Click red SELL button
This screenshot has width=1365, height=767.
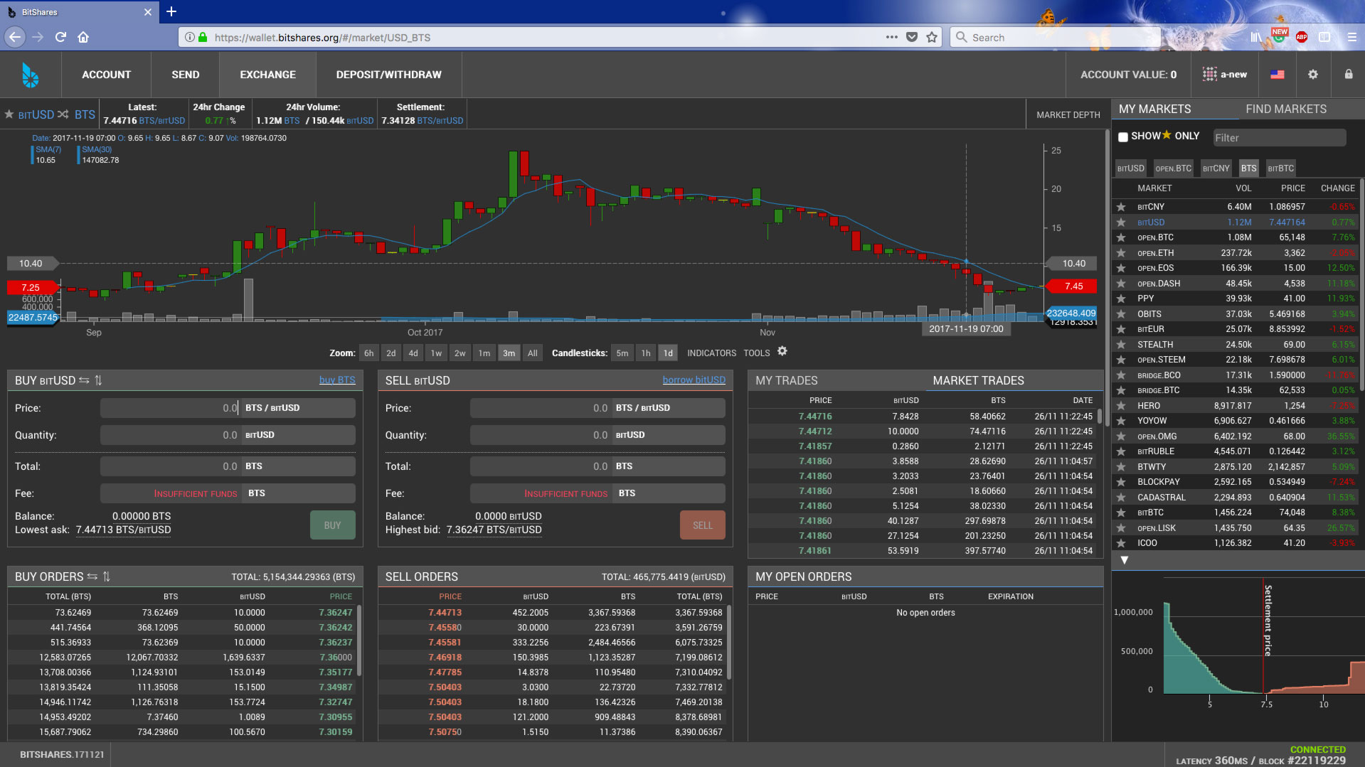point(702,525)
